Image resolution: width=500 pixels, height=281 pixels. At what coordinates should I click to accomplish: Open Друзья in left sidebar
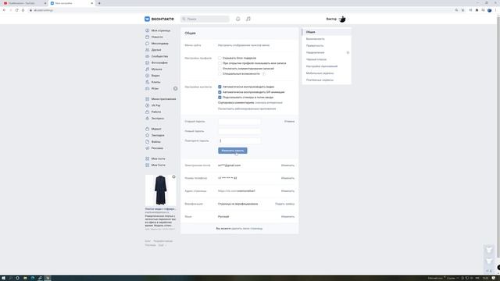[156, 50]
